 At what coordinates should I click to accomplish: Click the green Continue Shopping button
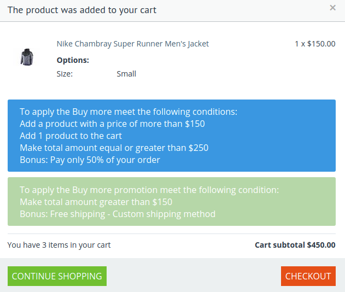click(x=57, y=276)
